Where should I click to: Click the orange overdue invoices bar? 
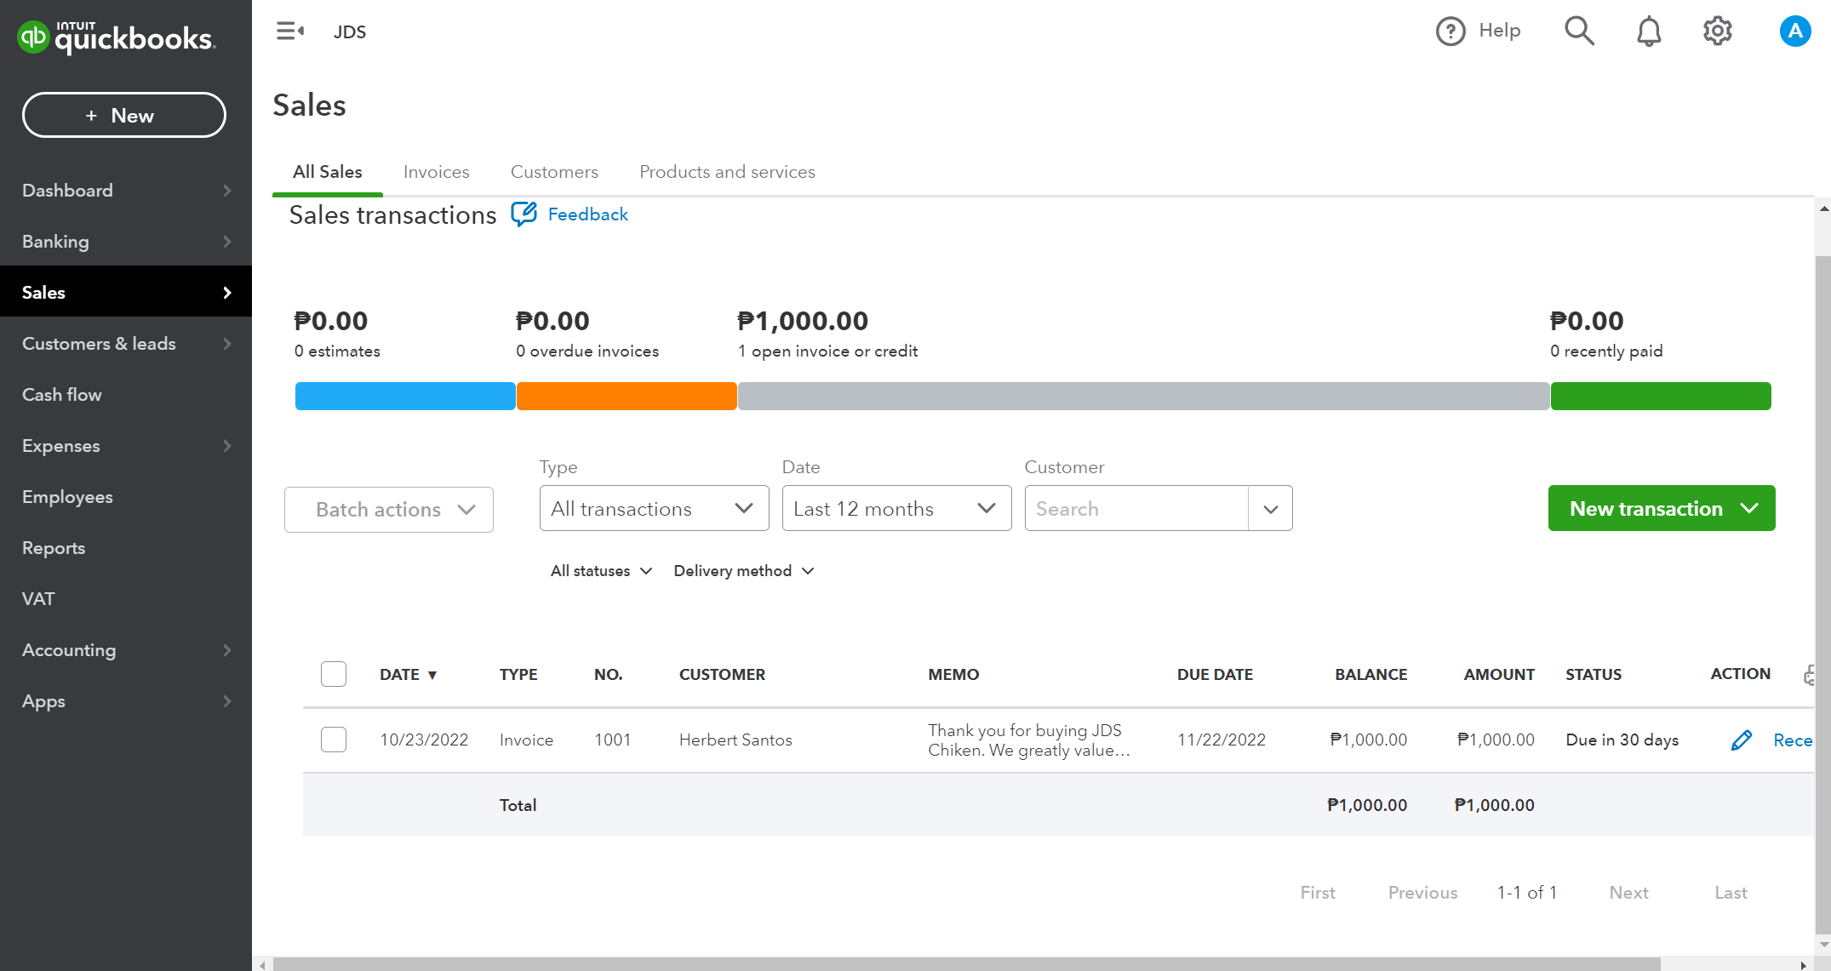pyautogui.click(x=627, y=397)
